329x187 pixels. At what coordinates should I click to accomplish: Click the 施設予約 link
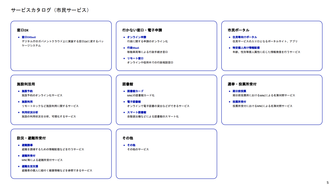(27, 91)
